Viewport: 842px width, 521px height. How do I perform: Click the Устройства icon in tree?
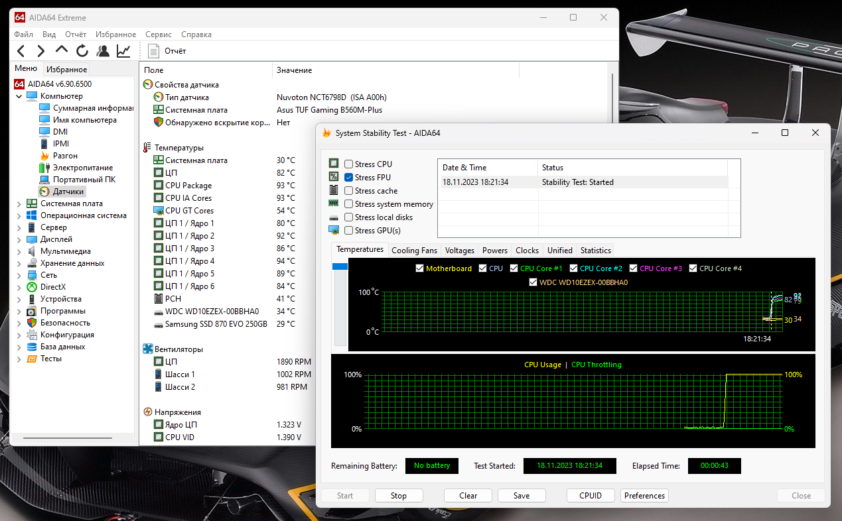pyautogui.click(x=32, y=299)
